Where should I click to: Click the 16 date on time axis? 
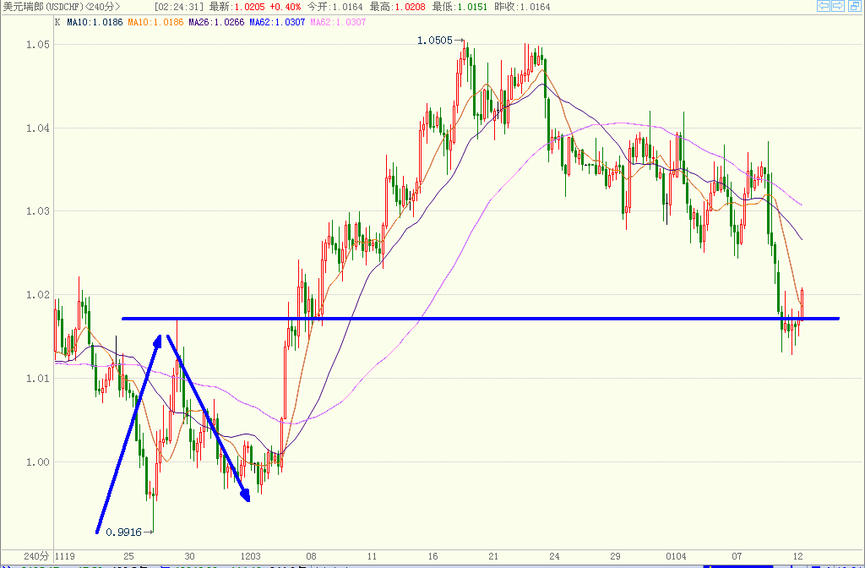coord(433,556)
